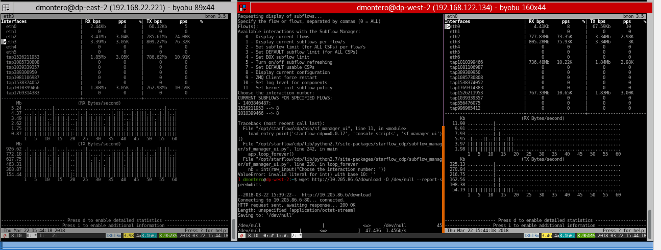Select tap1526211953 in the dp-west-2 bmon list
The width and height of the screenshot is (661, 250).
[466, 92]
